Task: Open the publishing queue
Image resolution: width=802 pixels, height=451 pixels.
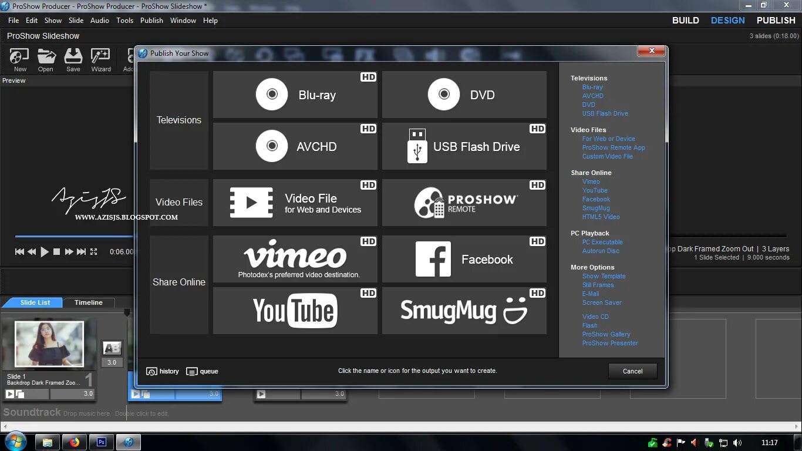Action: point(202,371)
